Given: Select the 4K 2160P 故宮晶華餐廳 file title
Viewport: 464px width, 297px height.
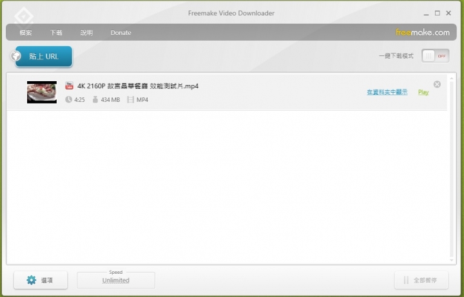Looking at the screenshot, I should (138, 86).
